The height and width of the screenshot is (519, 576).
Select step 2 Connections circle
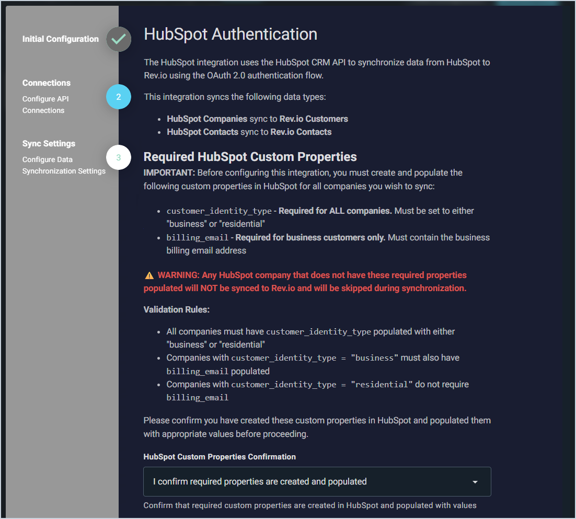[x=119, y=97]
